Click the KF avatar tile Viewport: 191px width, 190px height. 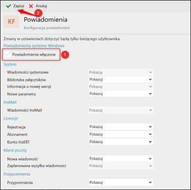[11, 22]
